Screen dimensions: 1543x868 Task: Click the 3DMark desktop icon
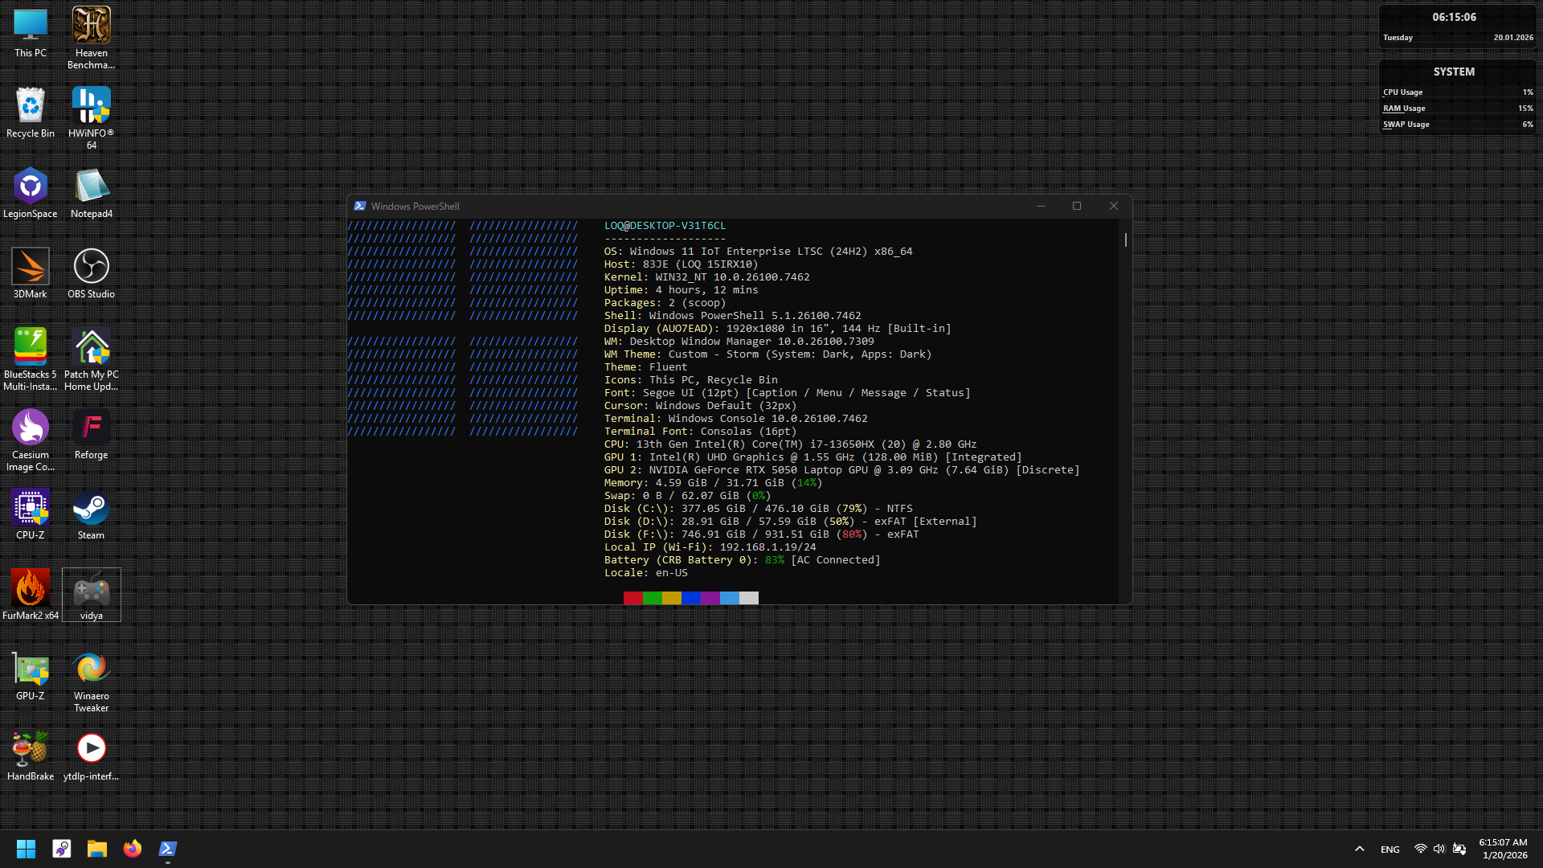[x=30, y=267]
